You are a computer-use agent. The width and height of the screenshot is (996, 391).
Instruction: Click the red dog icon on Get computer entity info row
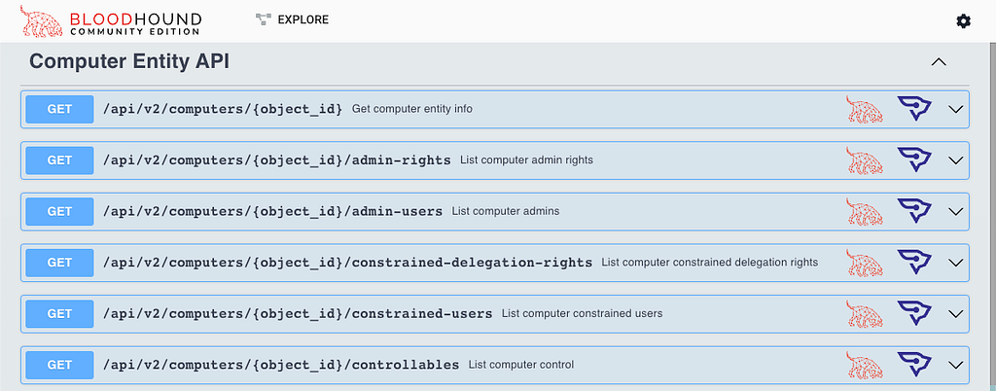[x=865, y=109]
